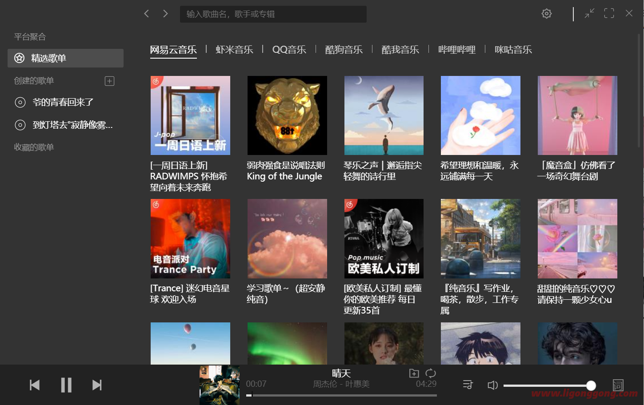The width and height of the screenshot is (644, 405).
Task: Seek along the song progress bar
Action: 341,395
